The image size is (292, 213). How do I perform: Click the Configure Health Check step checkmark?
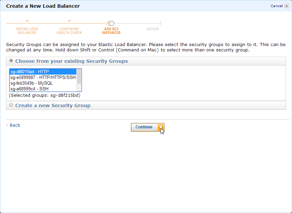click(x=69, y=20)
